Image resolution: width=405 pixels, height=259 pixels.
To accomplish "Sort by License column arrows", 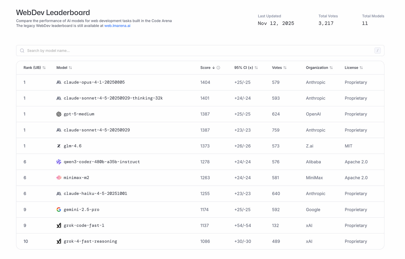I will click(361, 68).
